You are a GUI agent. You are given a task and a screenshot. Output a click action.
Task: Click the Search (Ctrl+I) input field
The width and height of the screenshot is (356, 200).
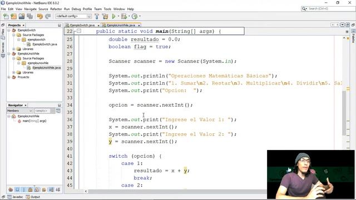[x=331, y=9]
